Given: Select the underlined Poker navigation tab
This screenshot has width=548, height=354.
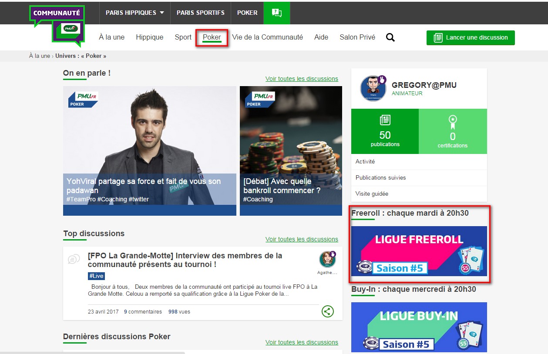Looking at the screenshot, I should (x=212, y=37).
